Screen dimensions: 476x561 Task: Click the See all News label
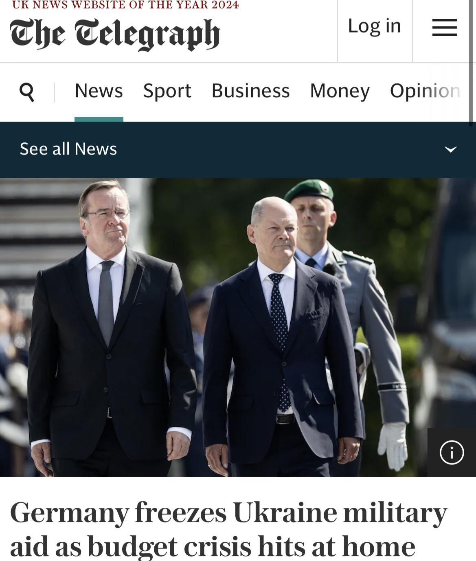pos(68,149)
